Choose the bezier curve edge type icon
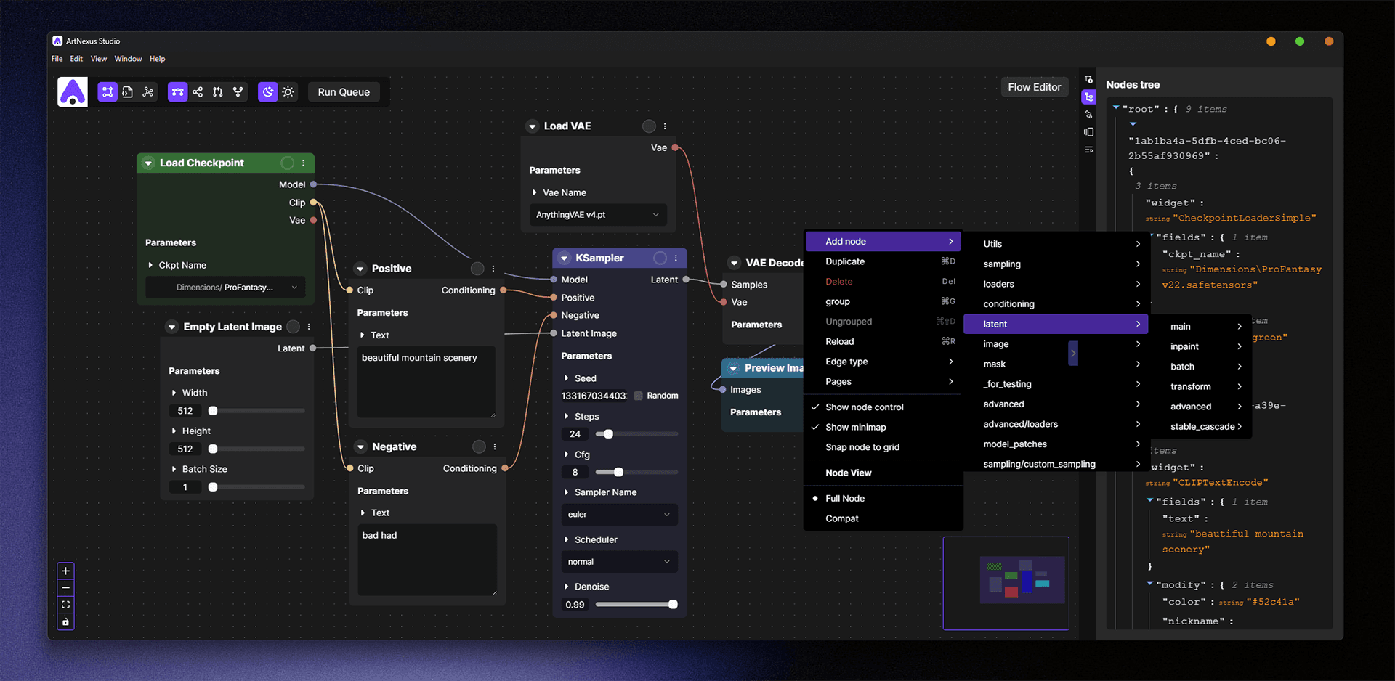 tap(177, 92)
